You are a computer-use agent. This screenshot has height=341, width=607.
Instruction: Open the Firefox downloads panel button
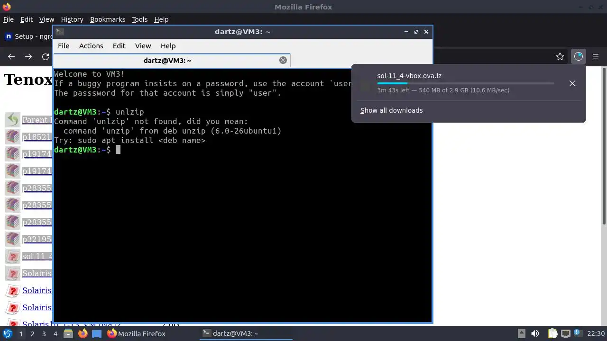click(578, 56)
